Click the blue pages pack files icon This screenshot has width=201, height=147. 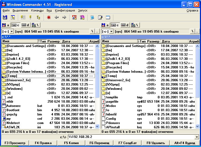point(92,17)
